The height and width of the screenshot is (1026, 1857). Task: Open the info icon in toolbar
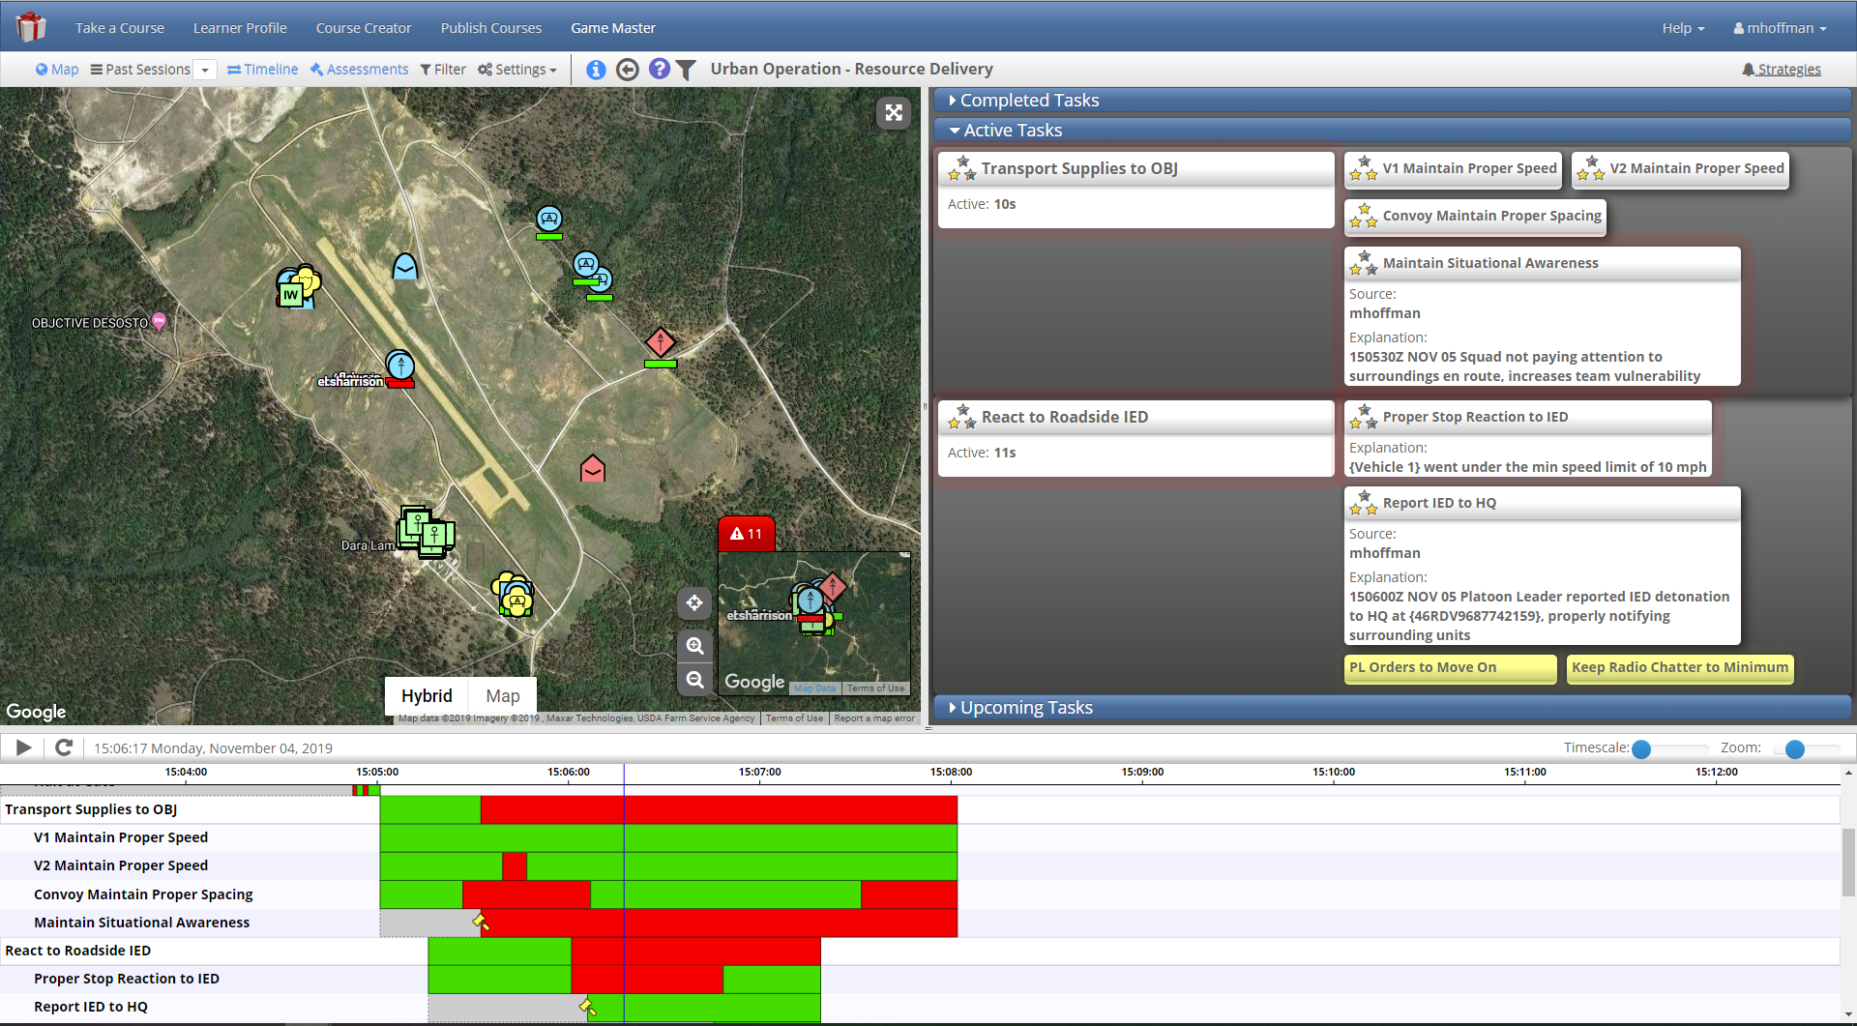[596, 70]
